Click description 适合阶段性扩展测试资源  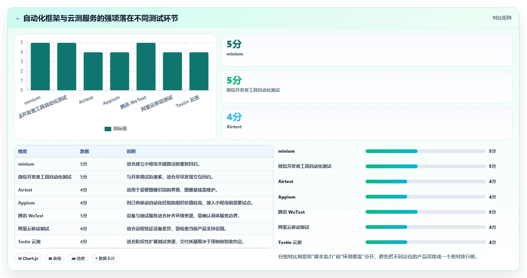click(186, 242)
